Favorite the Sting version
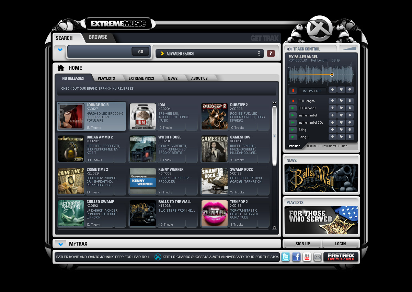This screenshot has width=412, height=292. (x=341, y=130)
